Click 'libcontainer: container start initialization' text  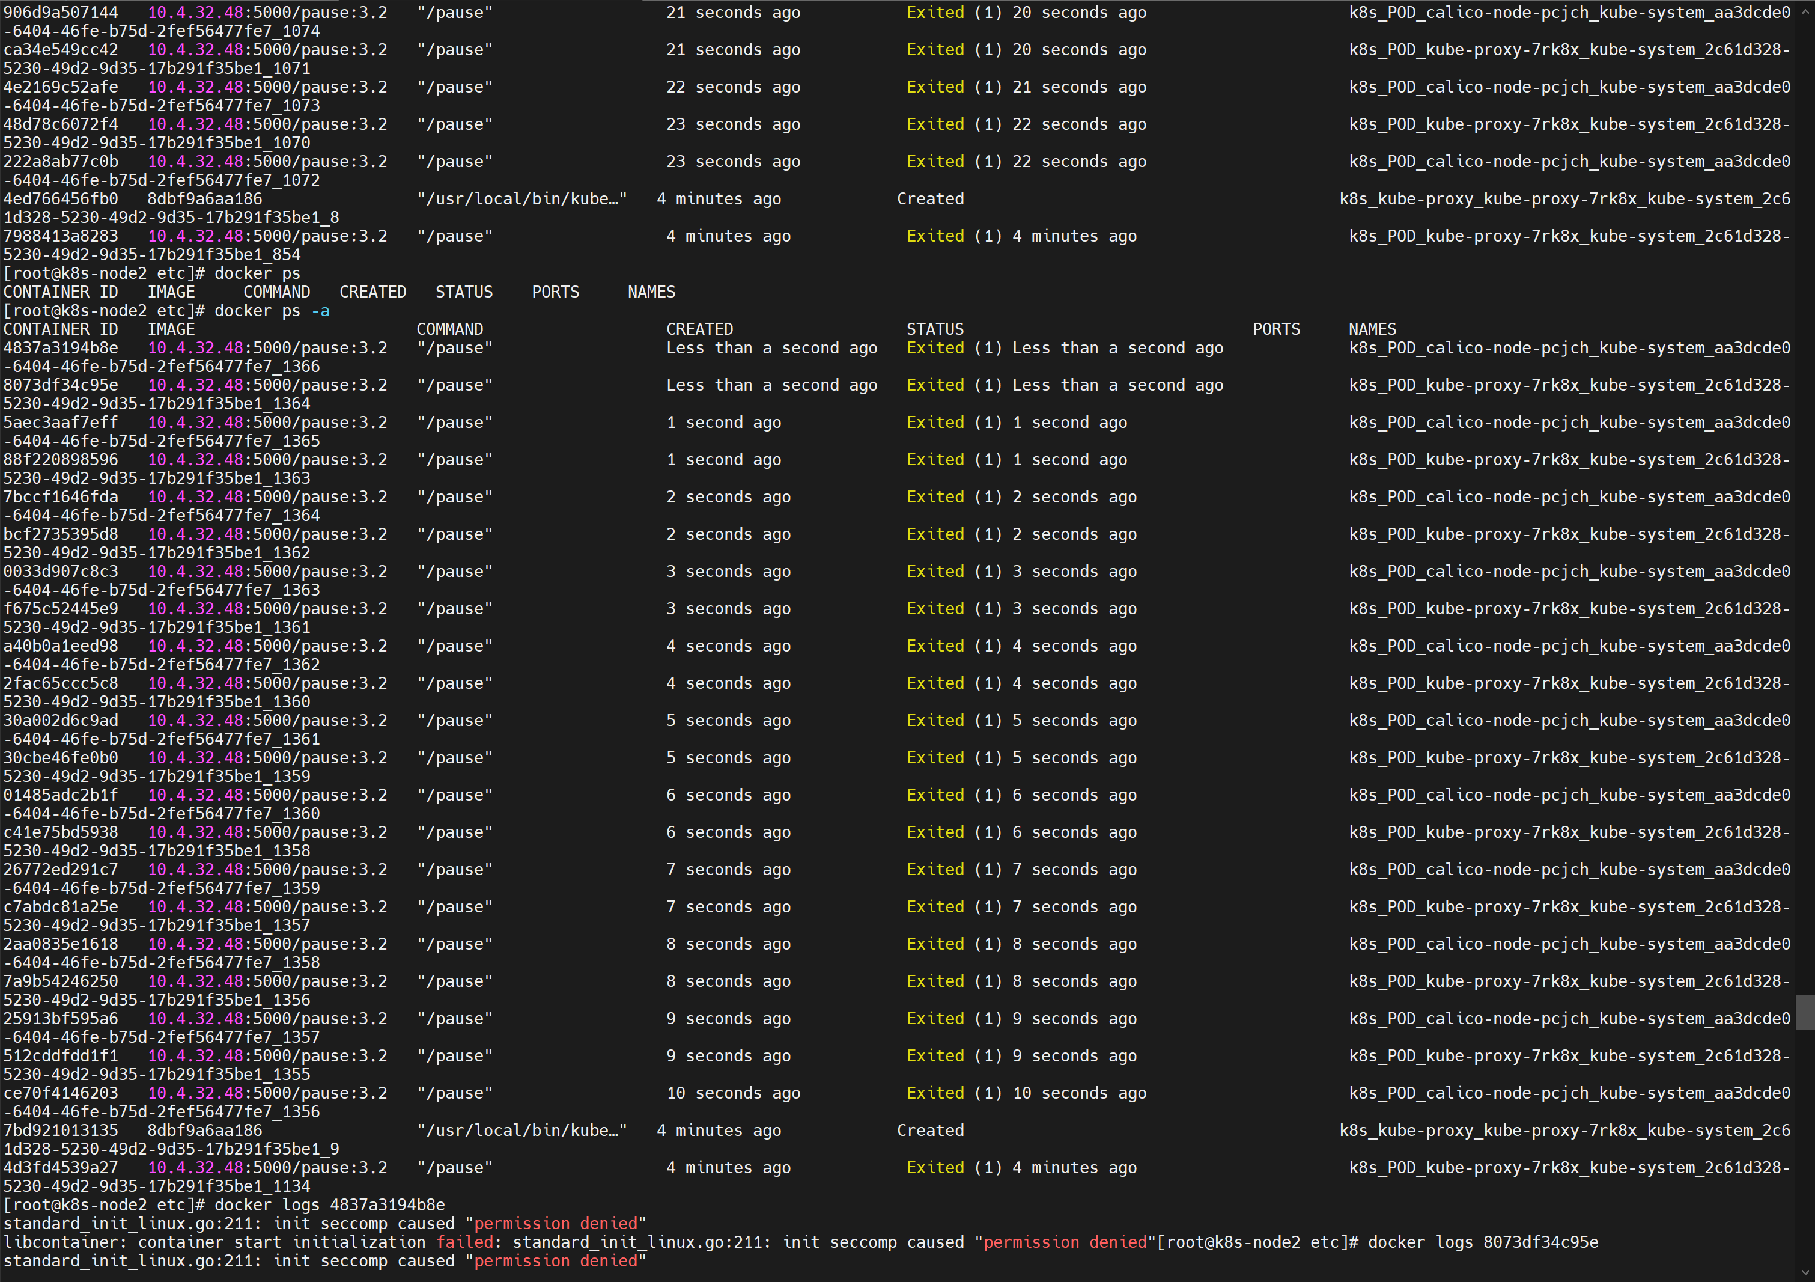tap(214, 1241)
